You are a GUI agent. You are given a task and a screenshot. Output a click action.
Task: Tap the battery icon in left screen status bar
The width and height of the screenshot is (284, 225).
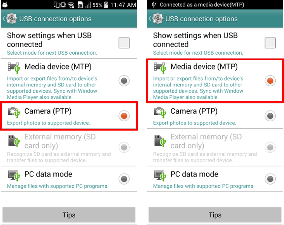tap(106, 5)
